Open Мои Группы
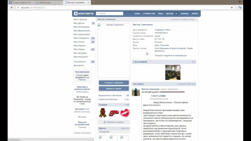This screenshot has height=141, width=251. pyautogui.click(x=79, y=42)
